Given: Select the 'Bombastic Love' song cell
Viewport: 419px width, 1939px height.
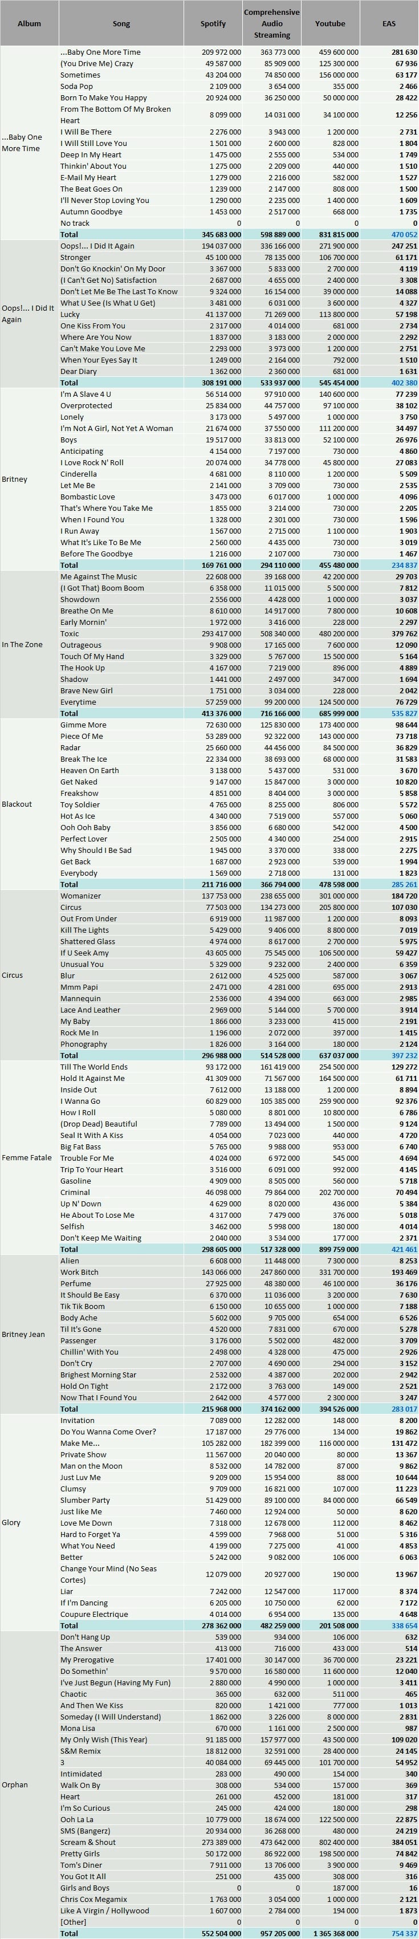Looking at the screenshot, I should pos(121,497).
